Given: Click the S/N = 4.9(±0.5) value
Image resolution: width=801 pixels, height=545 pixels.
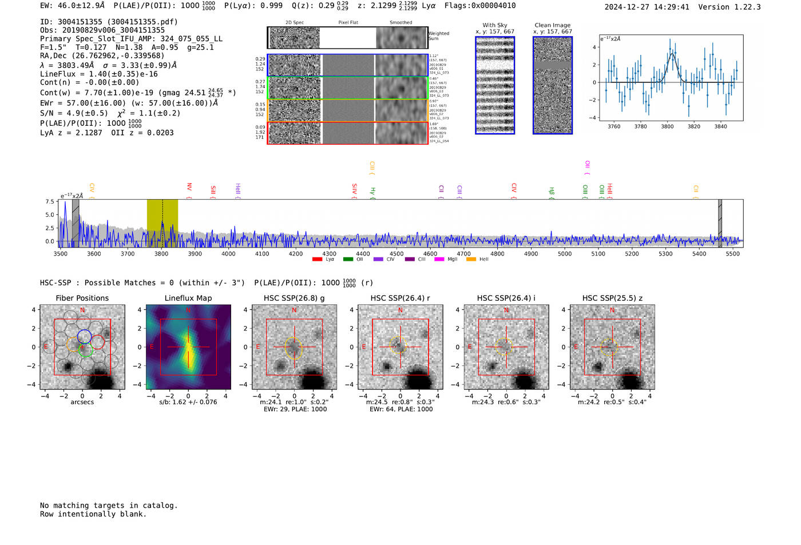Looking at the screenshot, I should 74,113.
